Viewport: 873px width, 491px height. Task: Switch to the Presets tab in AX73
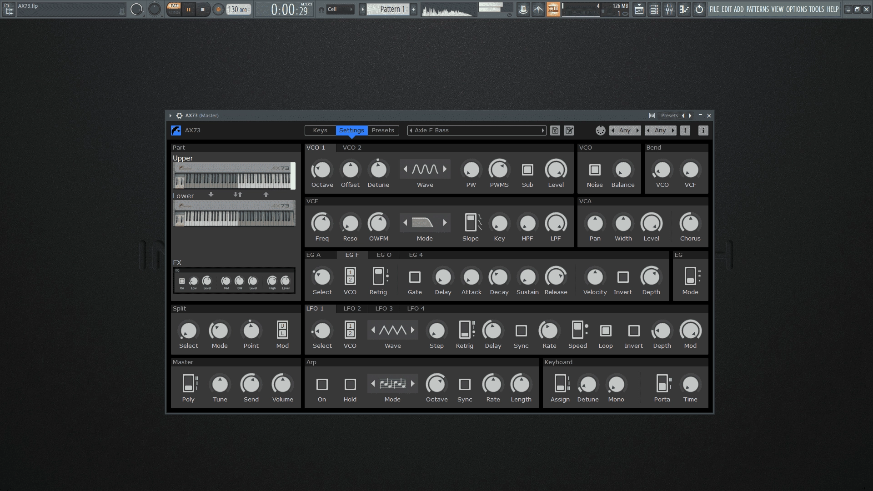tap(383, 130)
